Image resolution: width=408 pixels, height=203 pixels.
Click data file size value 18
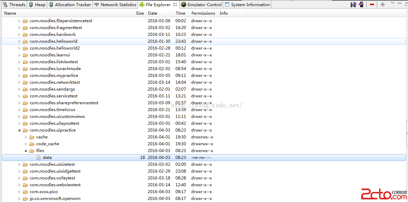(x=142, y=158)
